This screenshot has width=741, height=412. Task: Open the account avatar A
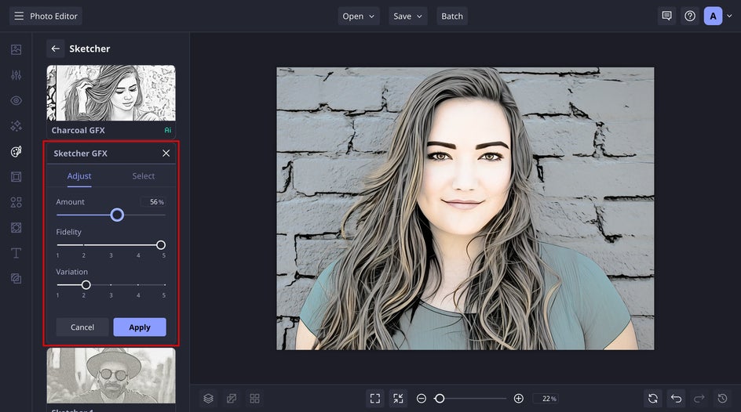click(x=713, y=16)
